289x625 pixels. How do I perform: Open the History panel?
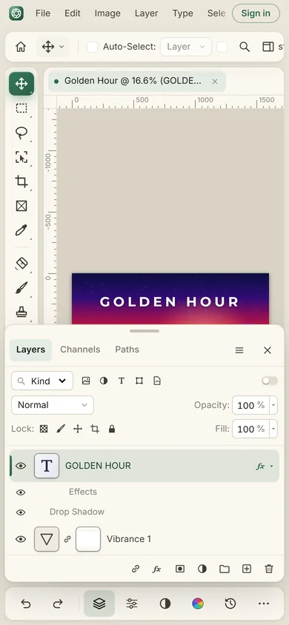pos(230,604)
